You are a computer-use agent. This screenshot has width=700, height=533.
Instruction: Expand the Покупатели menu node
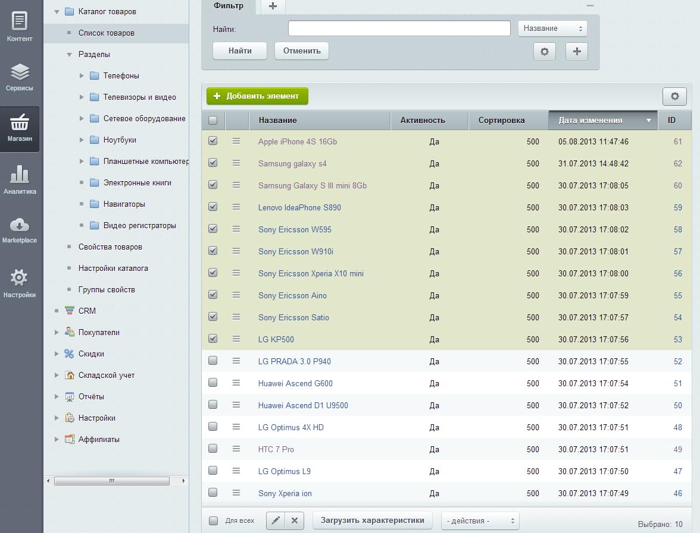pyautogui.click(x=57, y=333)
